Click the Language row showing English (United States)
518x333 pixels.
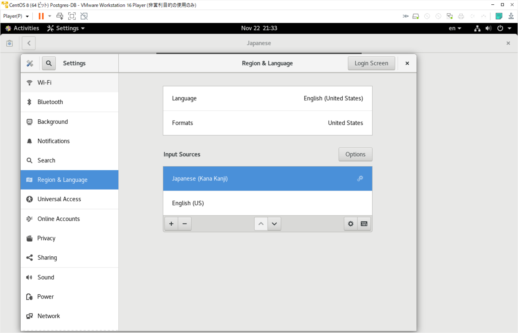268,98
